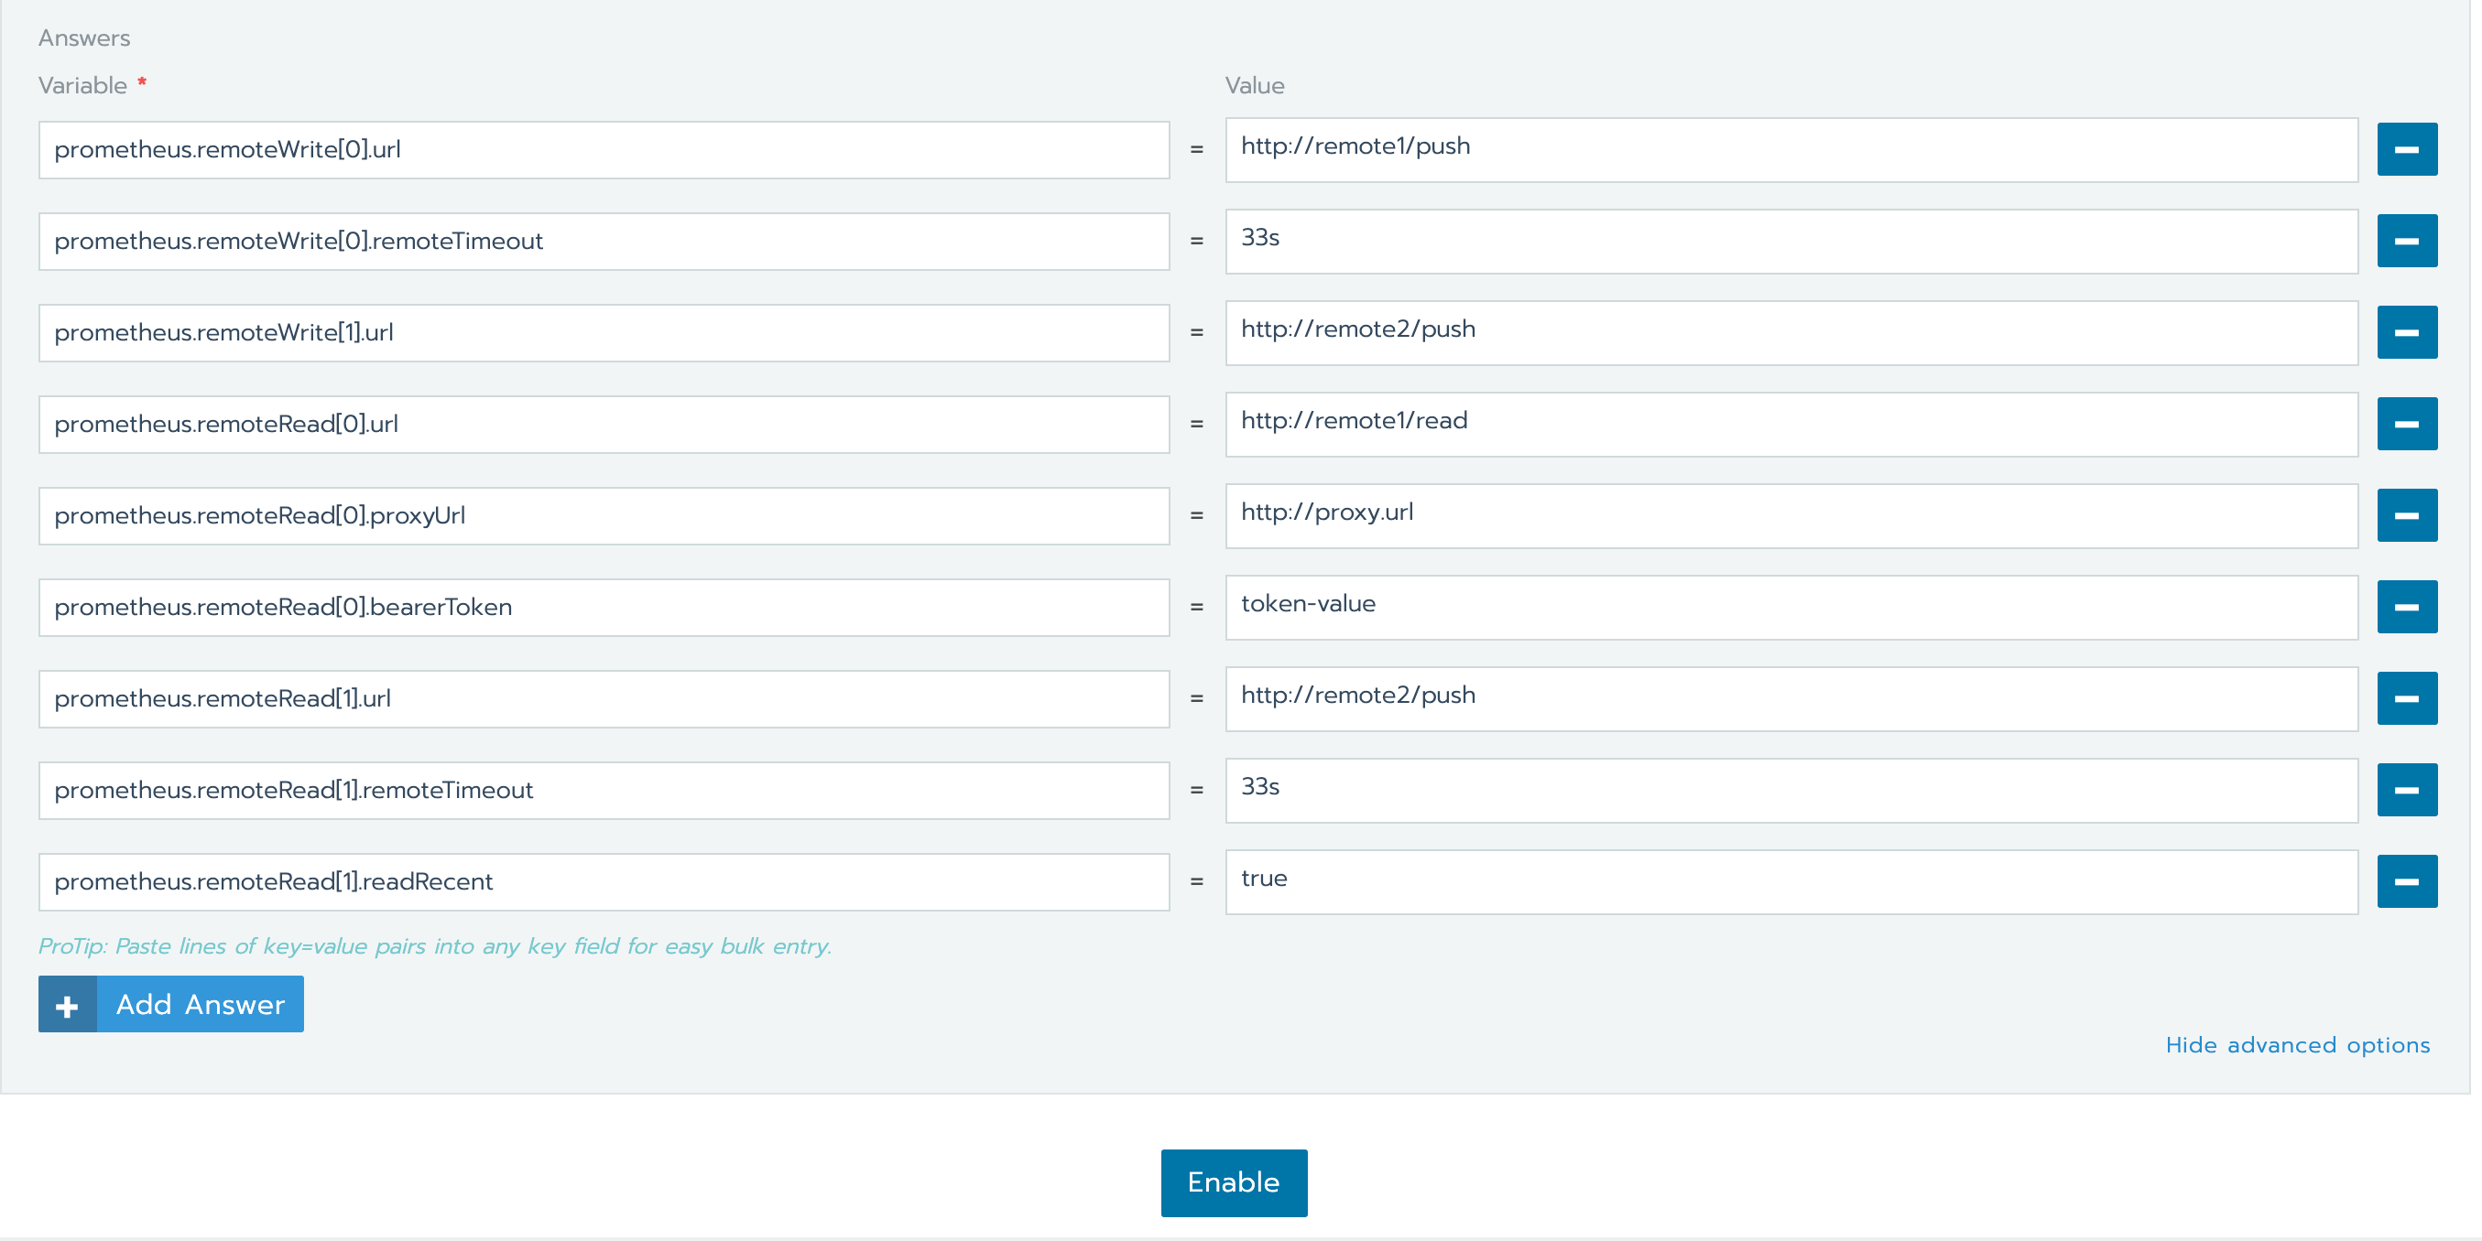Edit the remoteWrite[0].url variable field

tap(604, 149)
